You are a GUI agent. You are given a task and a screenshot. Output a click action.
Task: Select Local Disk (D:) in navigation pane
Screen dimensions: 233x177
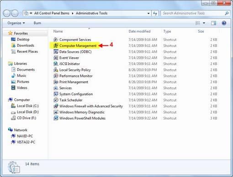(28, 112)
